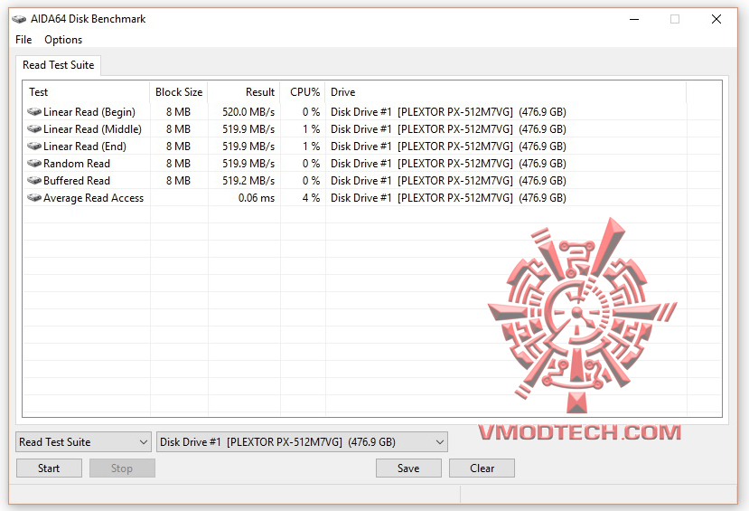Expand the Read Test Suite dropdown

[x=84, y=442]
